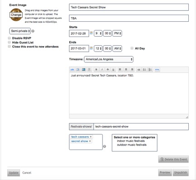Apply strikethrough formatting
Screen dimensions: 196x180
tap(108, 70)
